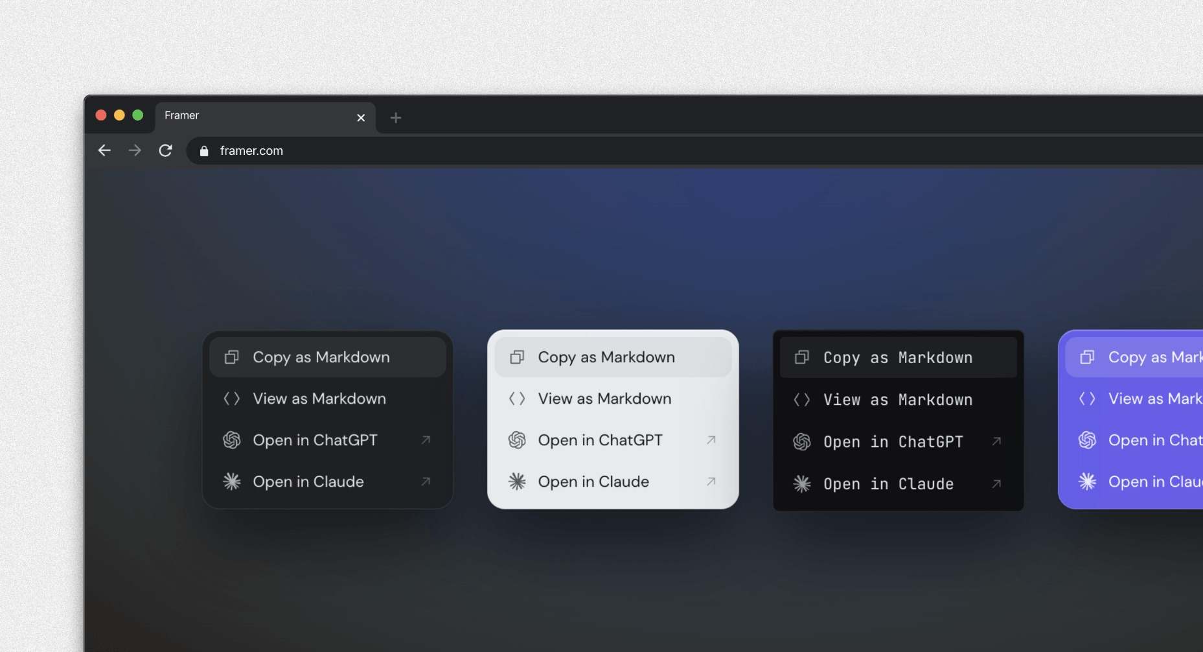1203x652 pixels.
Task: Select Open in Claude in the white menu
Action: coord(613,482)
